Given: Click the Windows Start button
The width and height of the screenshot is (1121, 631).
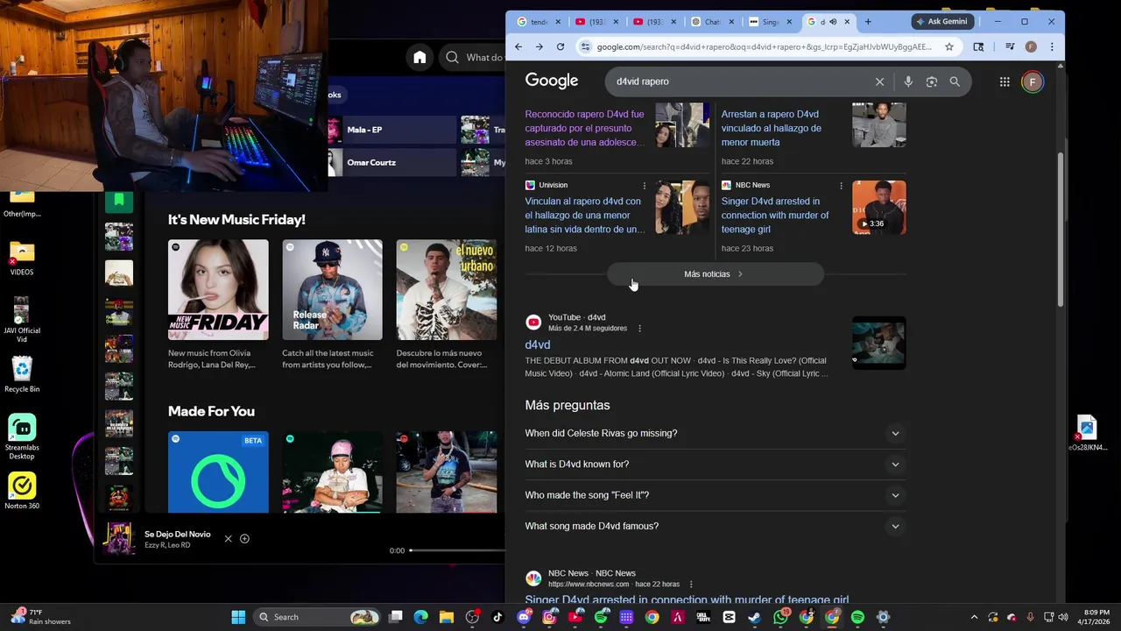Looking at the screenshot, I should 238,617.
